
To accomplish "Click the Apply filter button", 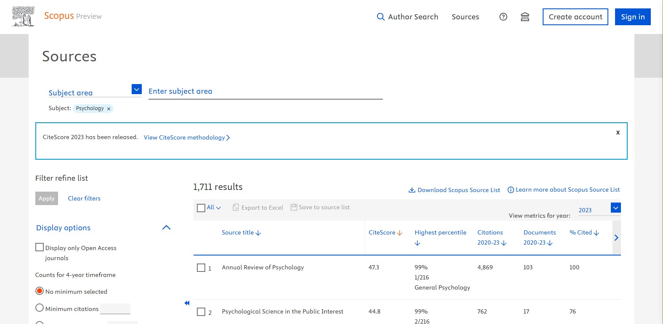I will (x=47, y=198).
